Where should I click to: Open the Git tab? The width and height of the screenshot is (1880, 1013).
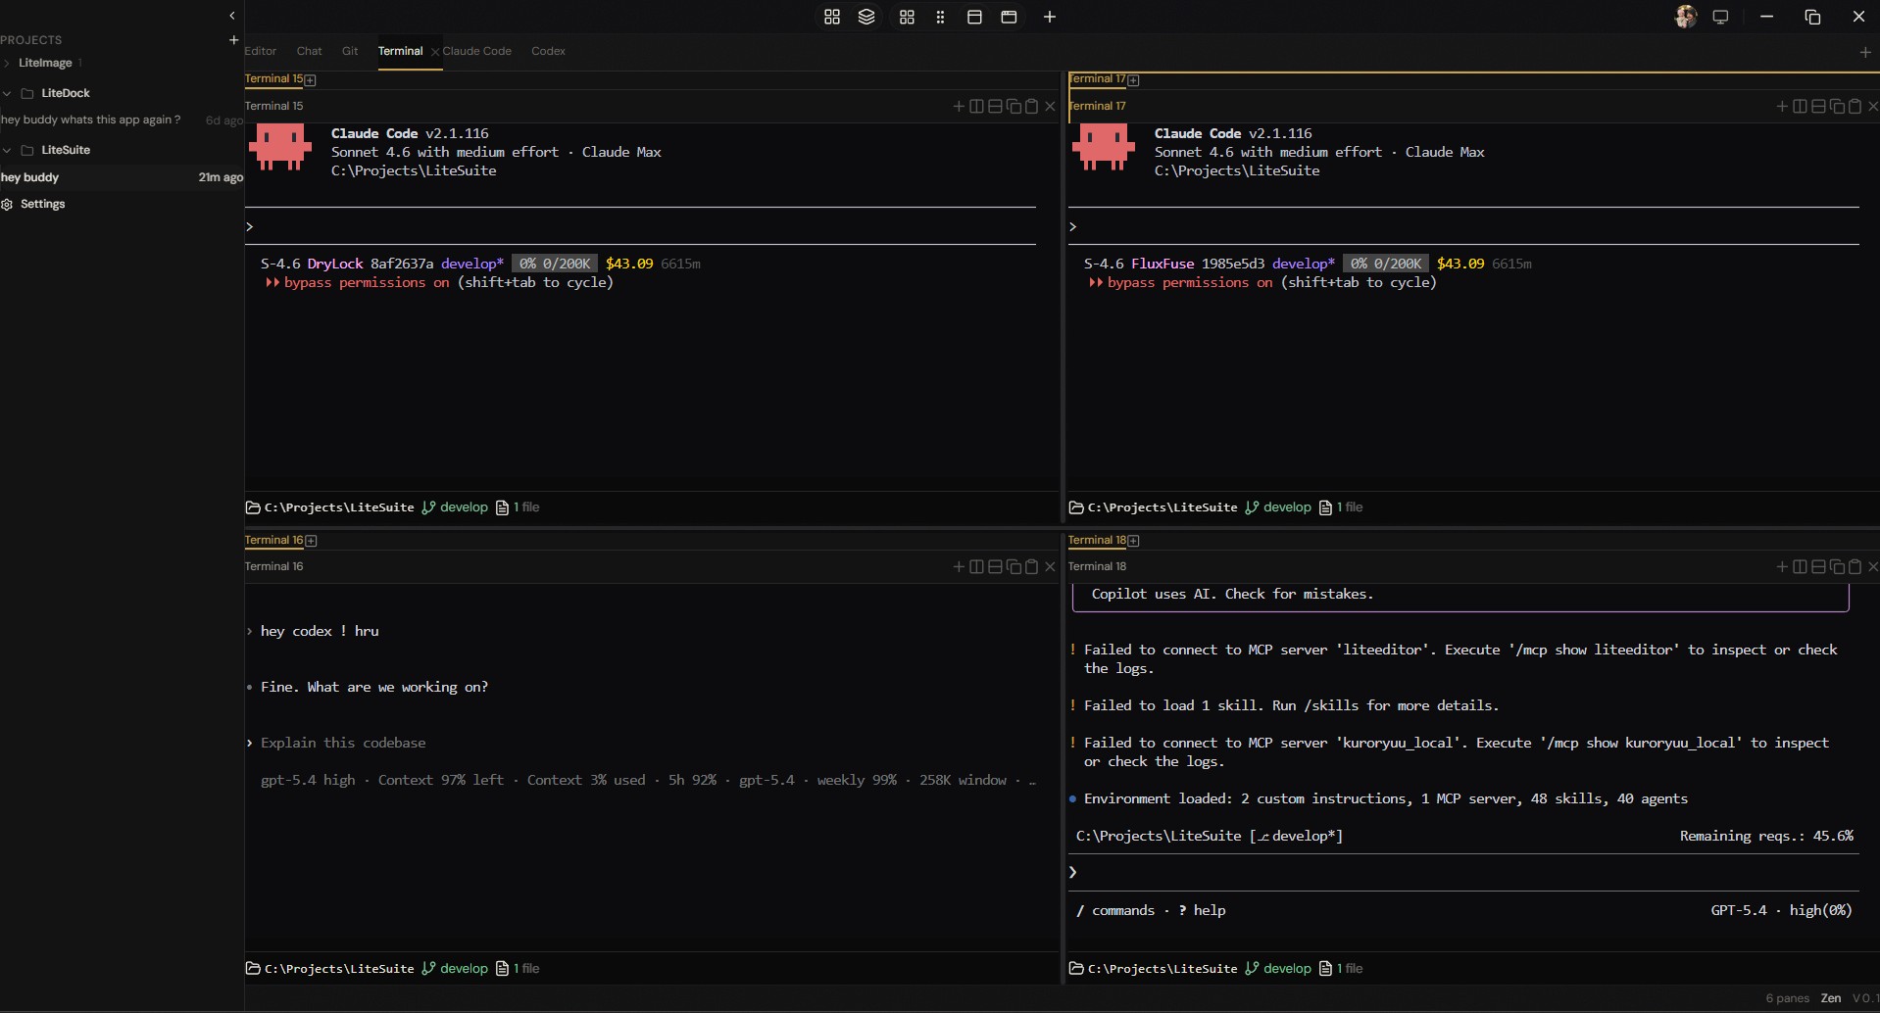pyautogui.click(x=350, y=51)
